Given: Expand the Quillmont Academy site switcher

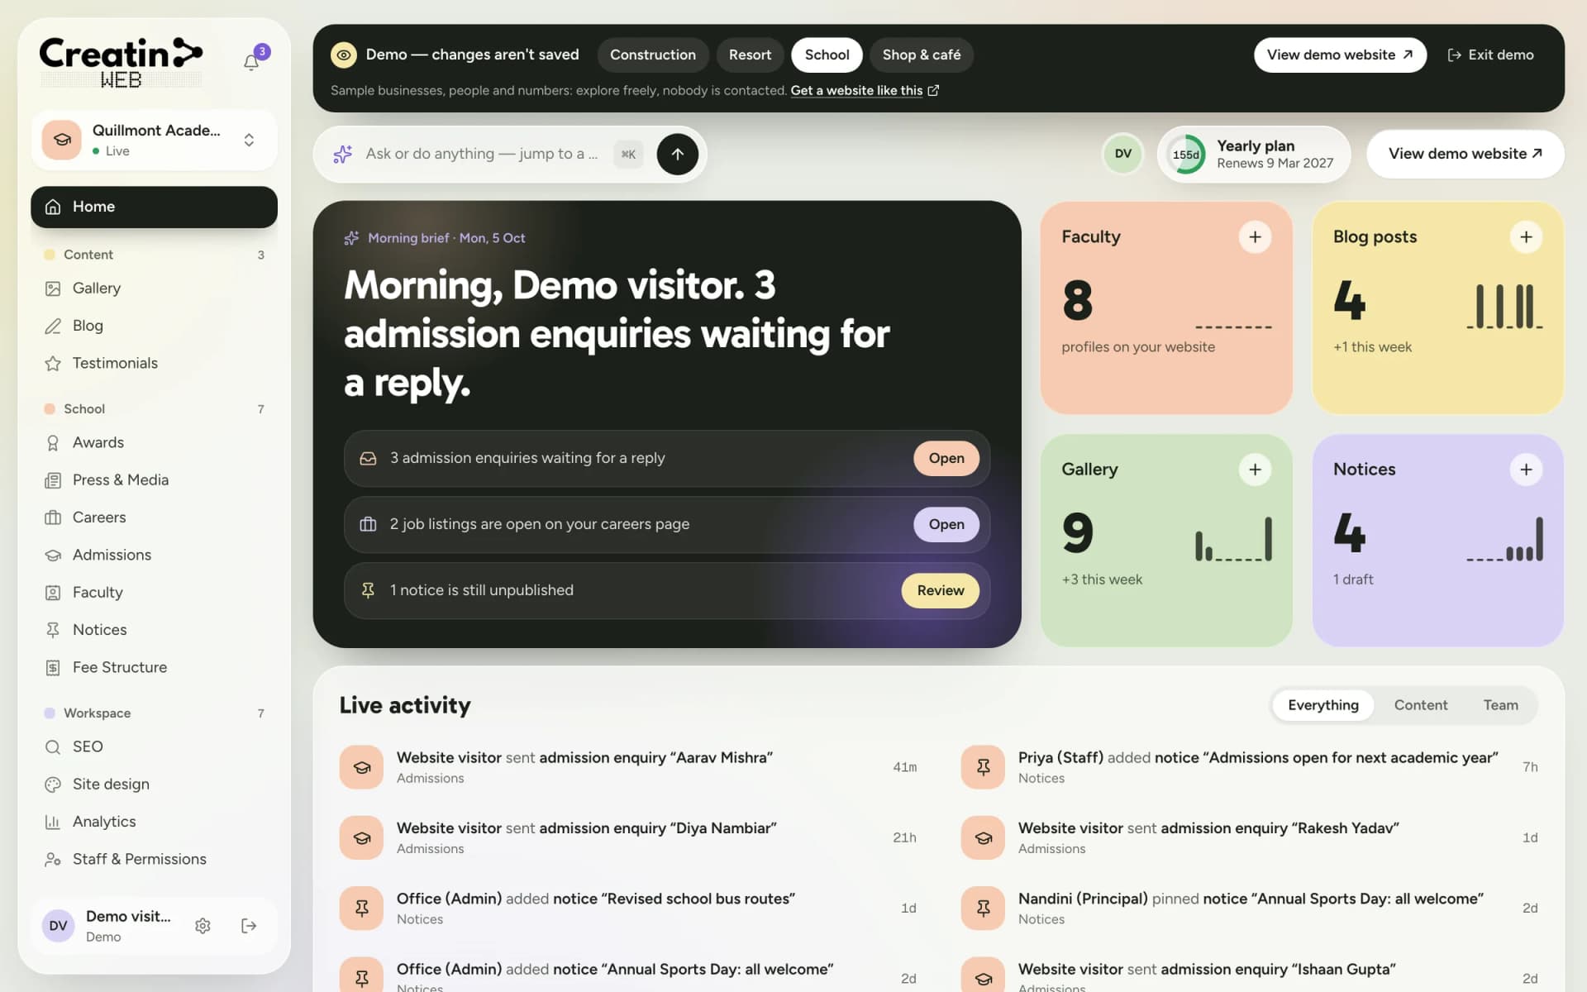Looking at the screenshot, I should pyautogui.click(x=154, y=140).
